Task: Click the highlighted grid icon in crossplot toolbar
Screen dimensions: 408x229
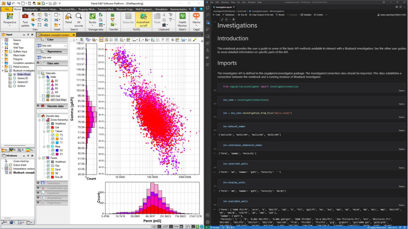Action: coord(101,40)
